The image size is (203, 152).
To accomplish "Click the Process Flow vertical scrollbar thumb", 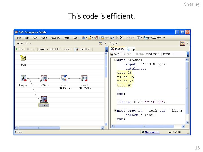I will 106,66.
